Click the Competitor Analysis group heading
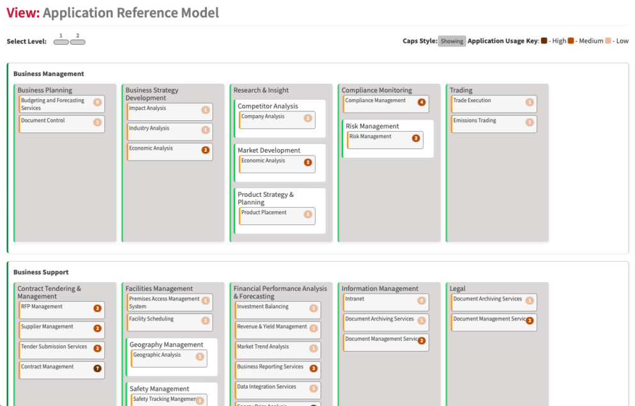The height and width of the screenshot is (406, 635). (268, 106)
